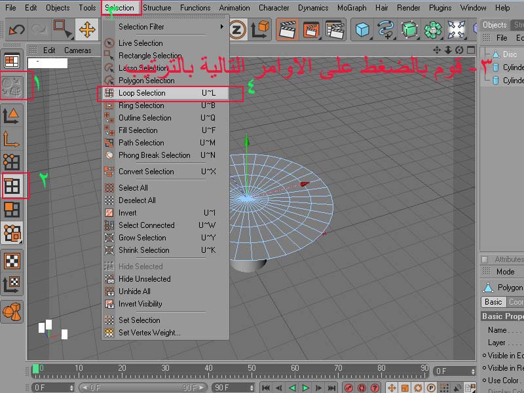
Task: Toggle position keyframe recording icon
Action: [392, 388]
